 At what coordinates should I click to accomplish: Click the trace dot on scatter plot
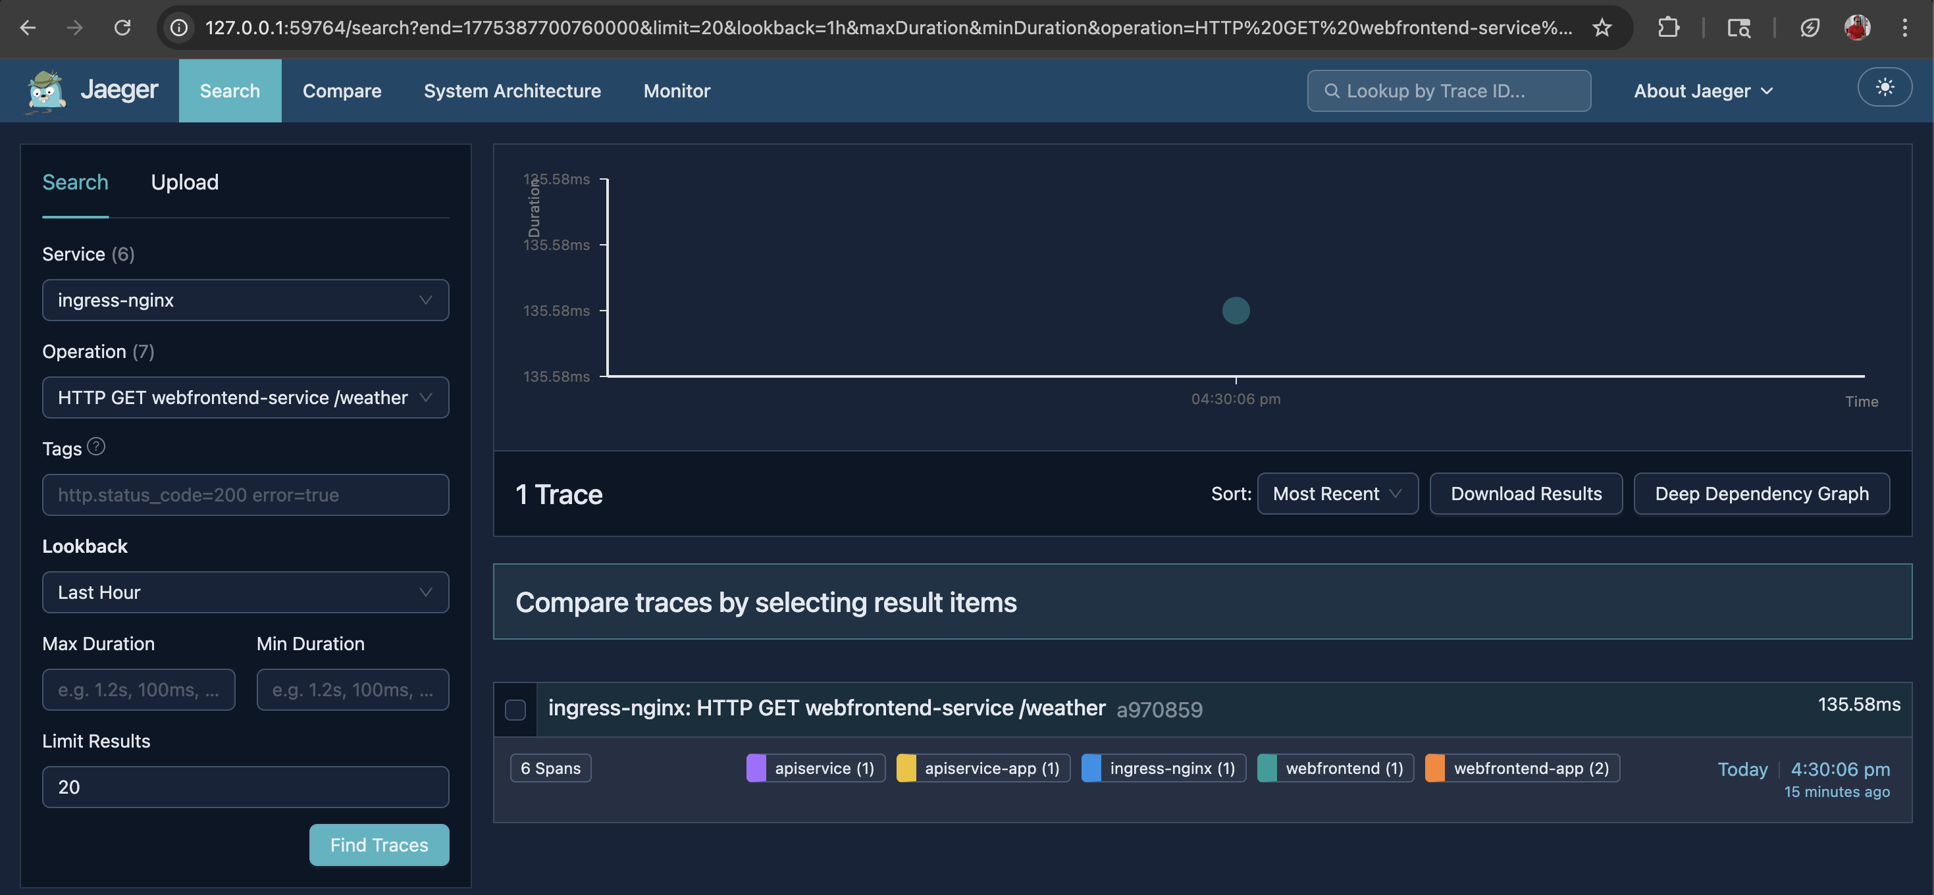[x=1236, y=311]
